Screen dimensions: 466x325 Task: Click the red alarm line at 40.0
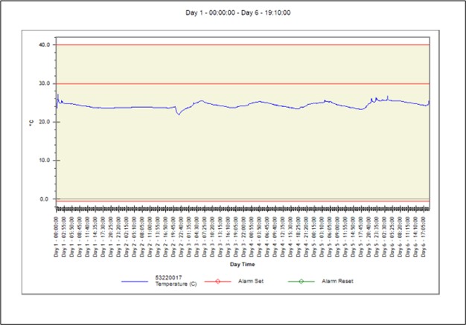click(x=244, y=45)
